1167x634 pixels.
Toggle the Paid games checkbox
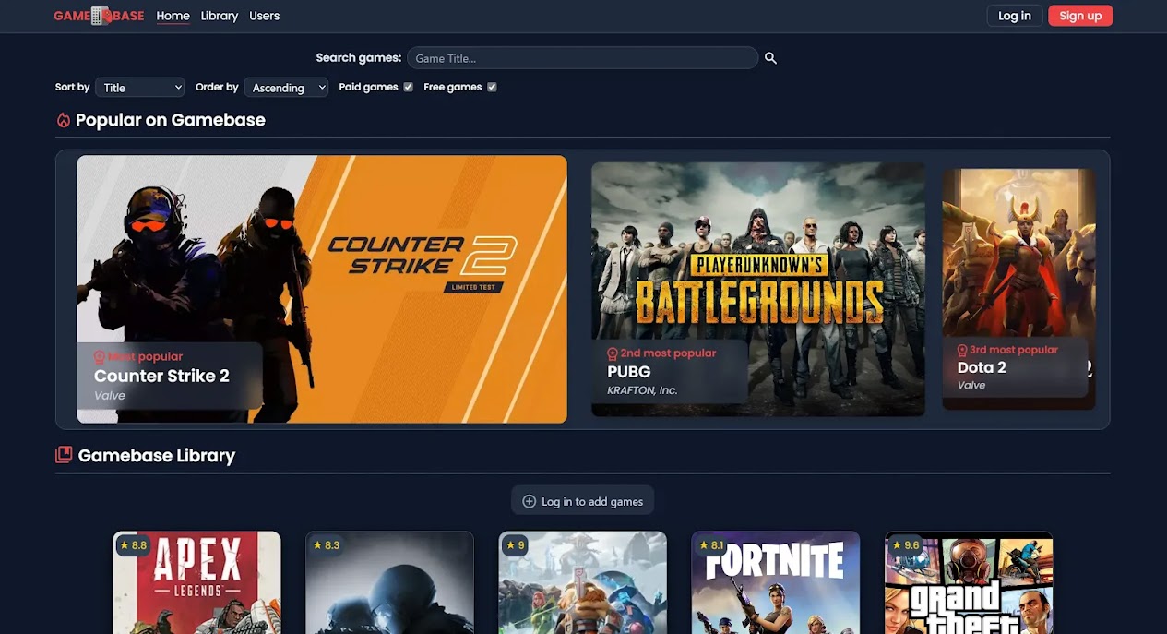pos(408,87)
